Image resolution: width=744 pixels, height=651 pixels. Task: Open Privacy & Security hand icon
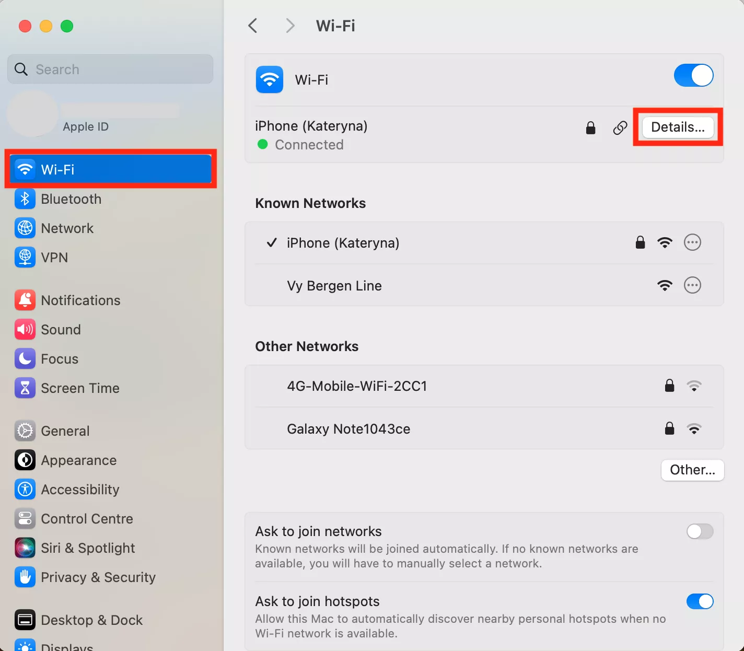click(25, 577)
